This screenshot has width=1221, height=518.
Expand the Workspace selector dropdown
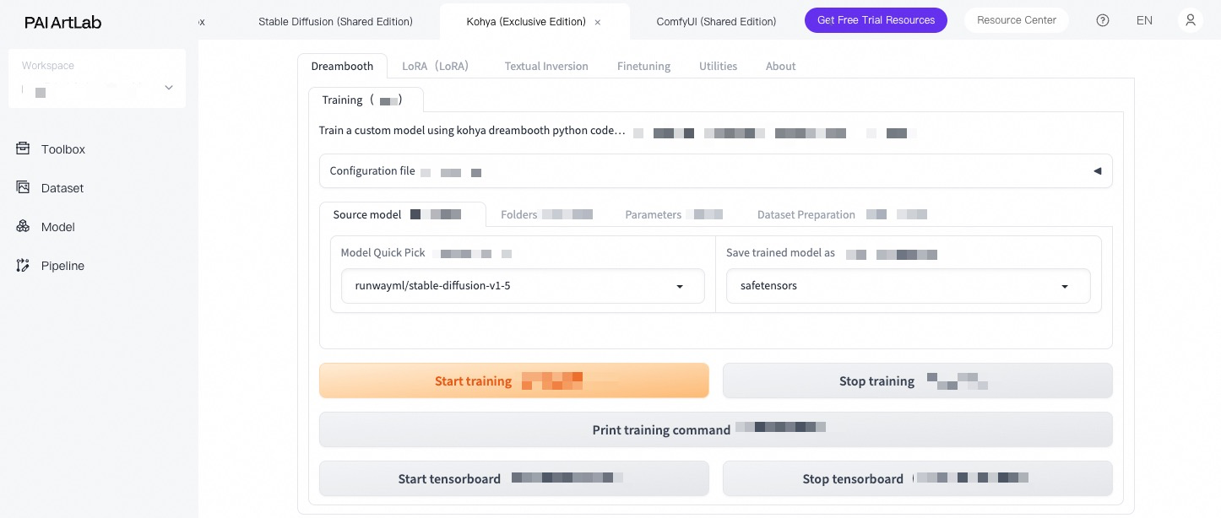pos(97,78)
